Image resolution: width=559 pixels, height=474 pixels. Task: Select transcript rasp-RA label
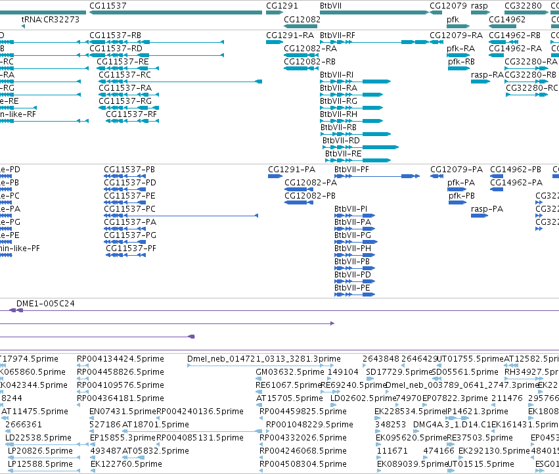click(487, 75)
